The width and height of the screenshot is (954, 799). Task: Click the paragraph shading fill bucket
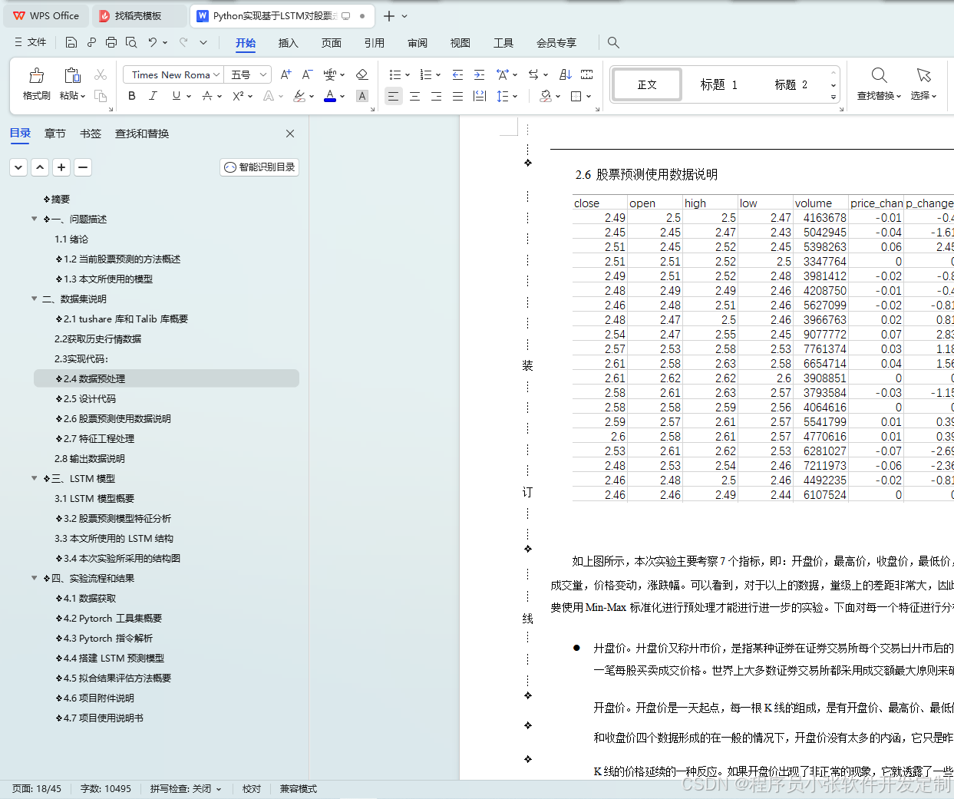[546, 96]
